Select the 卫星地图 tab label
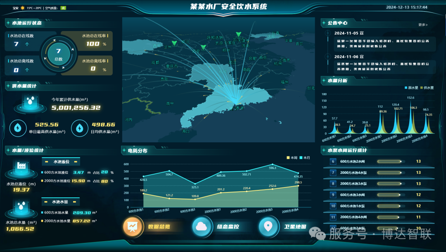The image size is (446, 252). (295, 227)
